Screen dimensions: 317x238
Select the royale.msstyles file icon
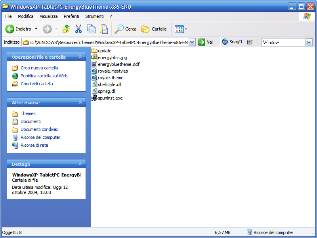pyautogui.click(x=94, y=71)
